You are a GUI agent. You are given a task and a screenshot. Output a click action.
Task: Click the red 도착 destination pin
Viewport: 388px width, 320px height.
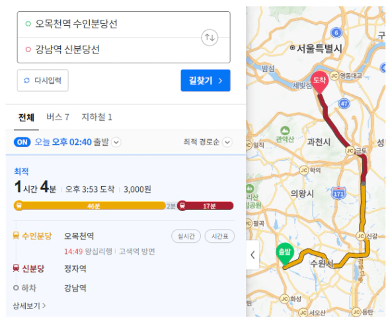[319, 82]
